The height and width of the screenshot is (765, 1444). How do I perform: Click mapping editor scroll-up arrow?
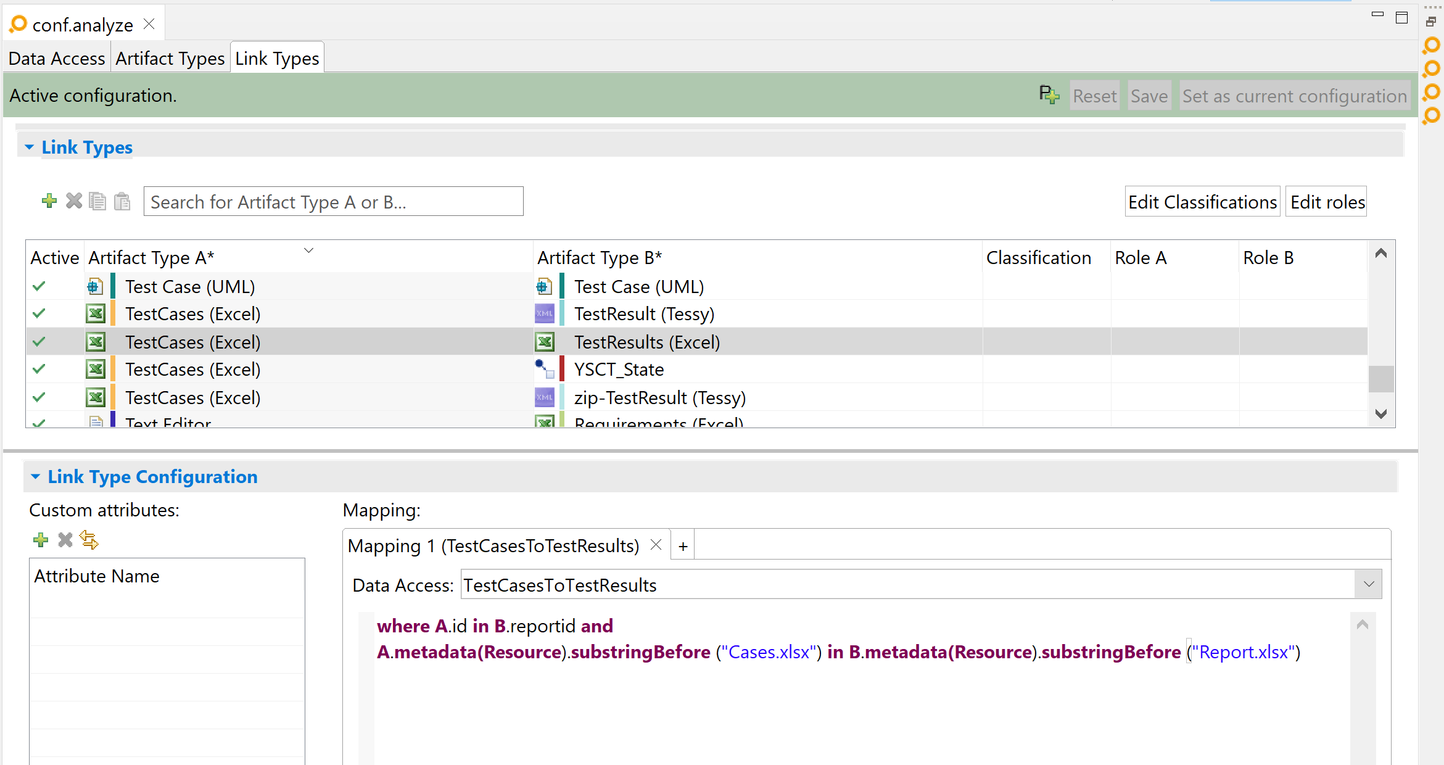point(1363,624)
